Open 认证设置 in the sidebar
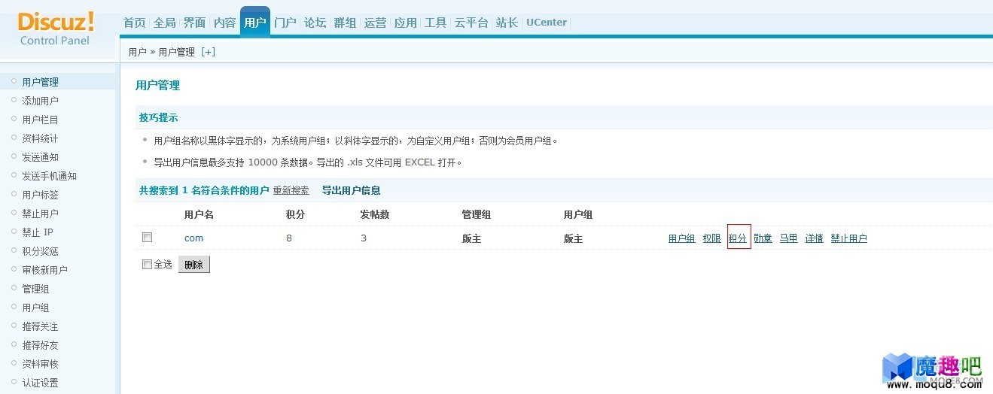Screen dimensions: 993x394 [x=40, y=383]
